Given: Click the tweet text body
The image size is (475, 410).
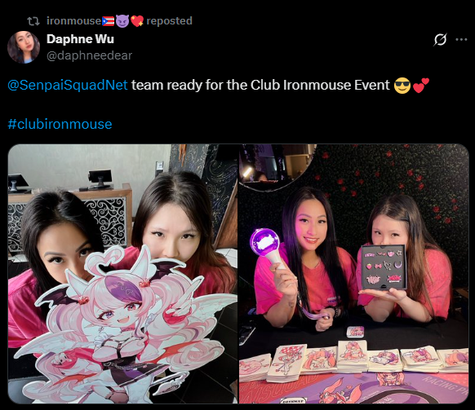Looking at the screenshot, I should (219, 86).
